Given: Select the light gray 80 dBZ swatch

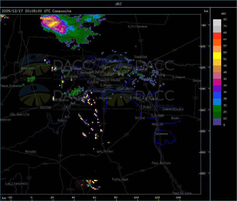Looking at the screenshot, I should click(x=217, y=23).
